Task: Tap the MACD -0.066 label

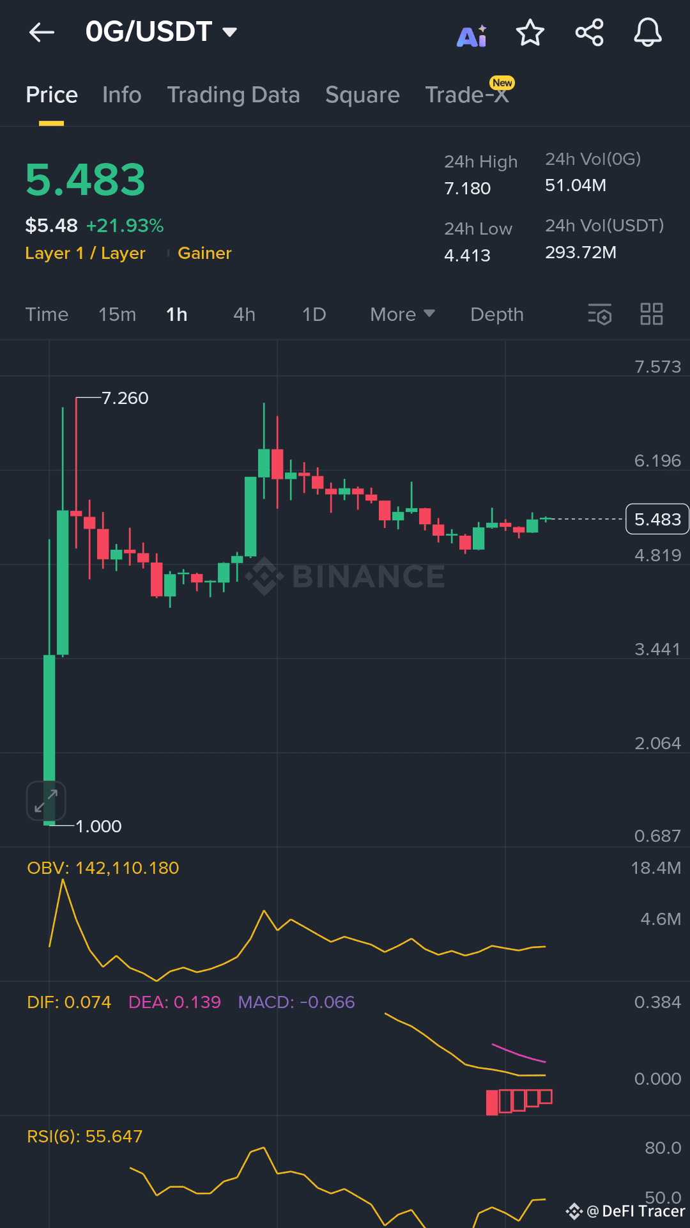Action: point(296,1002)
